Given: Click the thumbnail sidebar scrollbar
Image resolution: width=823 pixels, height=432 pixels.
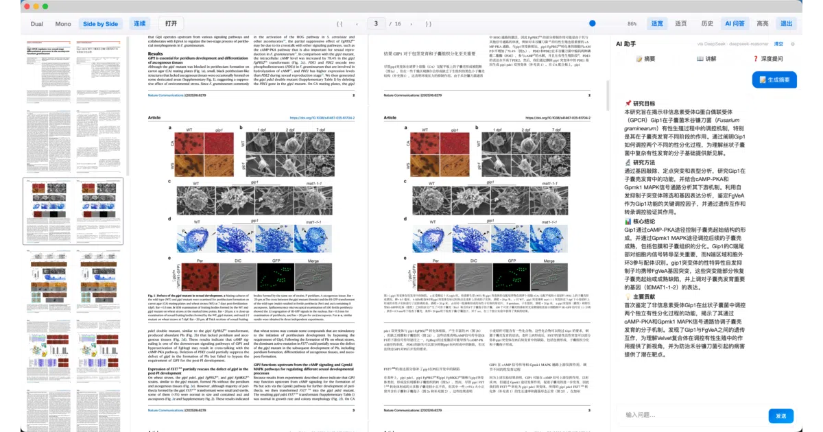Looking at the screenshot, I should (x=127, y=106).
